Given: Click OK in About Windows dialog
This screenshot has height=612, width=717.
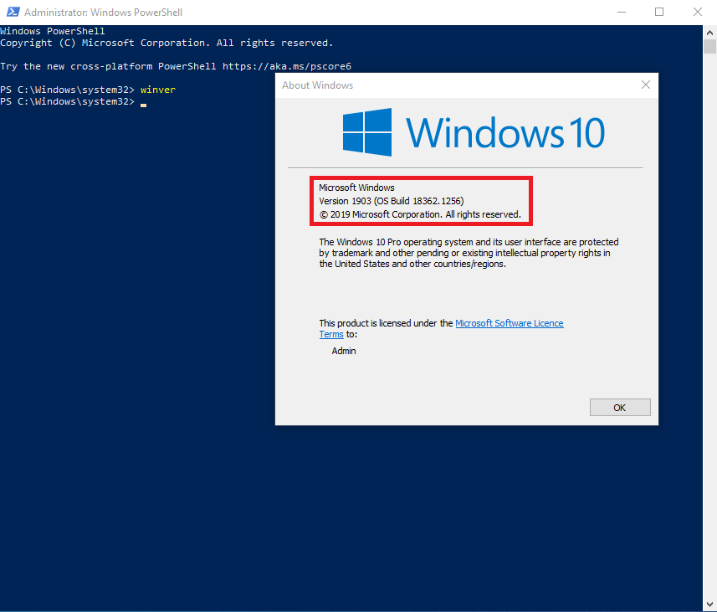Looking at the screenshot, I should coord(620,408).
